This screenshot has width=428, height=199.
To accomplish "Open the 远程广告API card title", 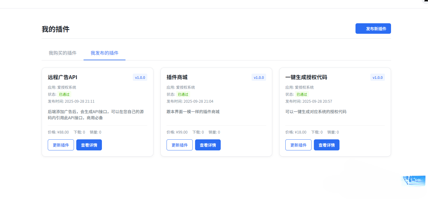I will coord(62,77).
